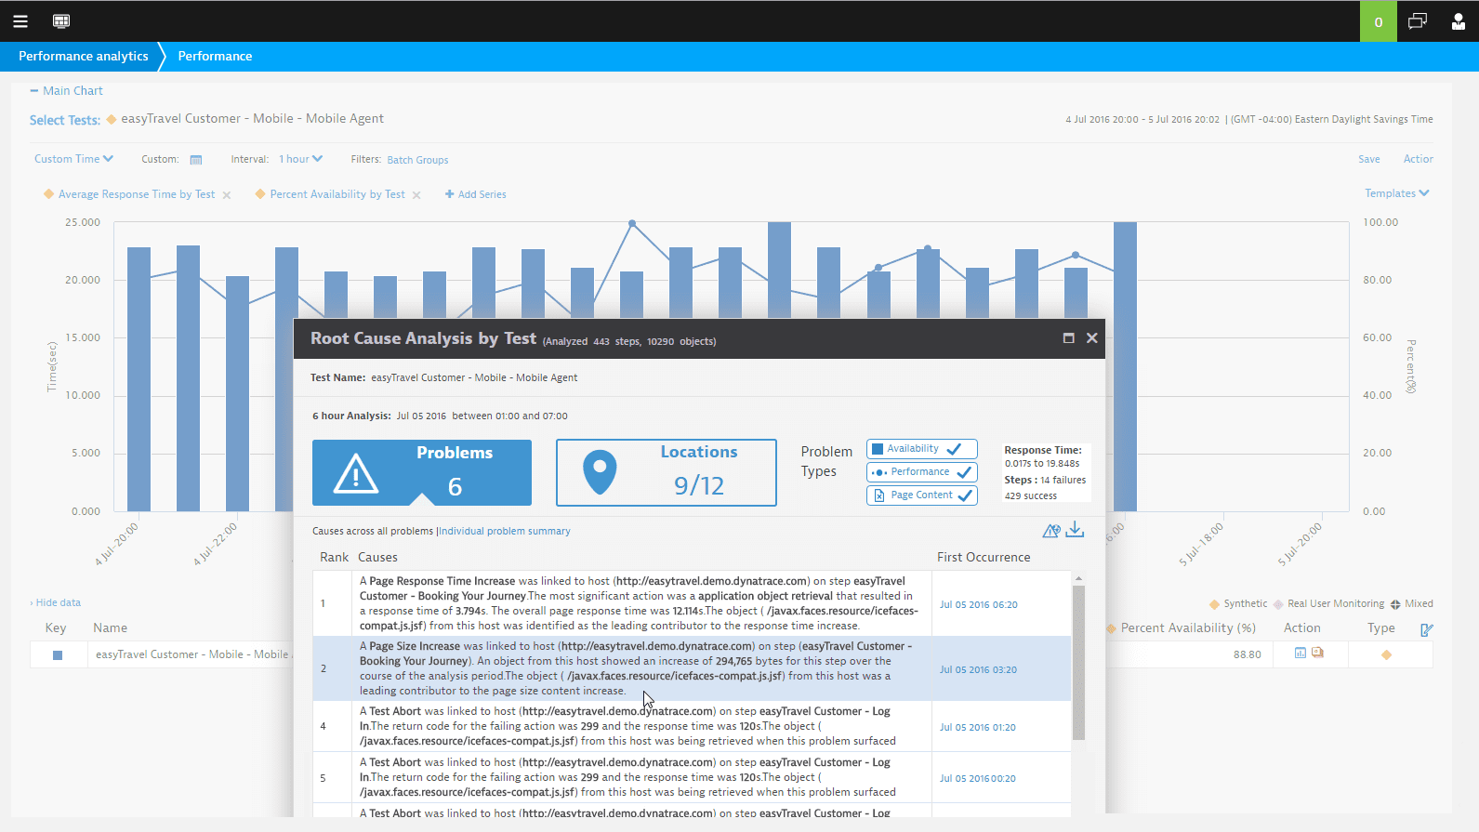
Task: Click the Average Response Time by Test series label
Action: point(137,194)
